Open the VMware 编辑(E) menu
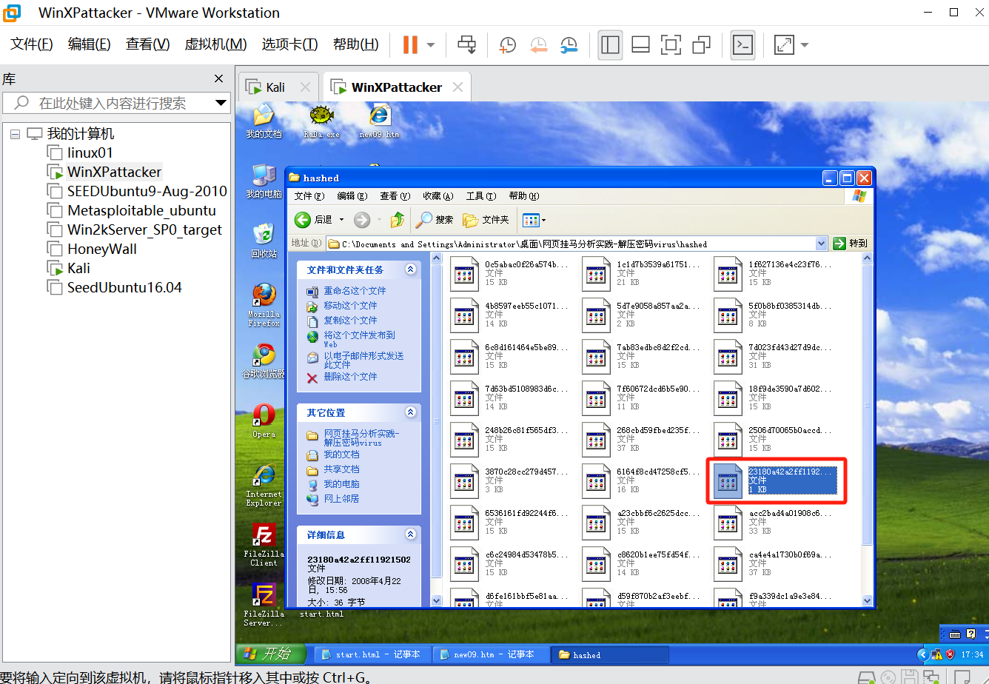Image resolution: width=989 pixels, height=684 pixels. tap(89, 44)
